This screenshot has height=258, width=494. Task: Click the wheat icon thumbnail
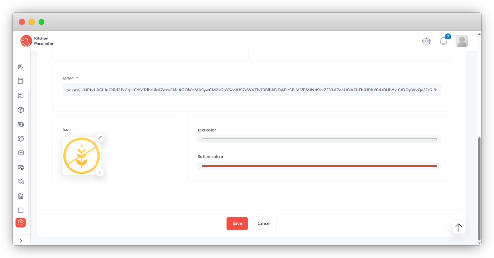coord(82,155)
